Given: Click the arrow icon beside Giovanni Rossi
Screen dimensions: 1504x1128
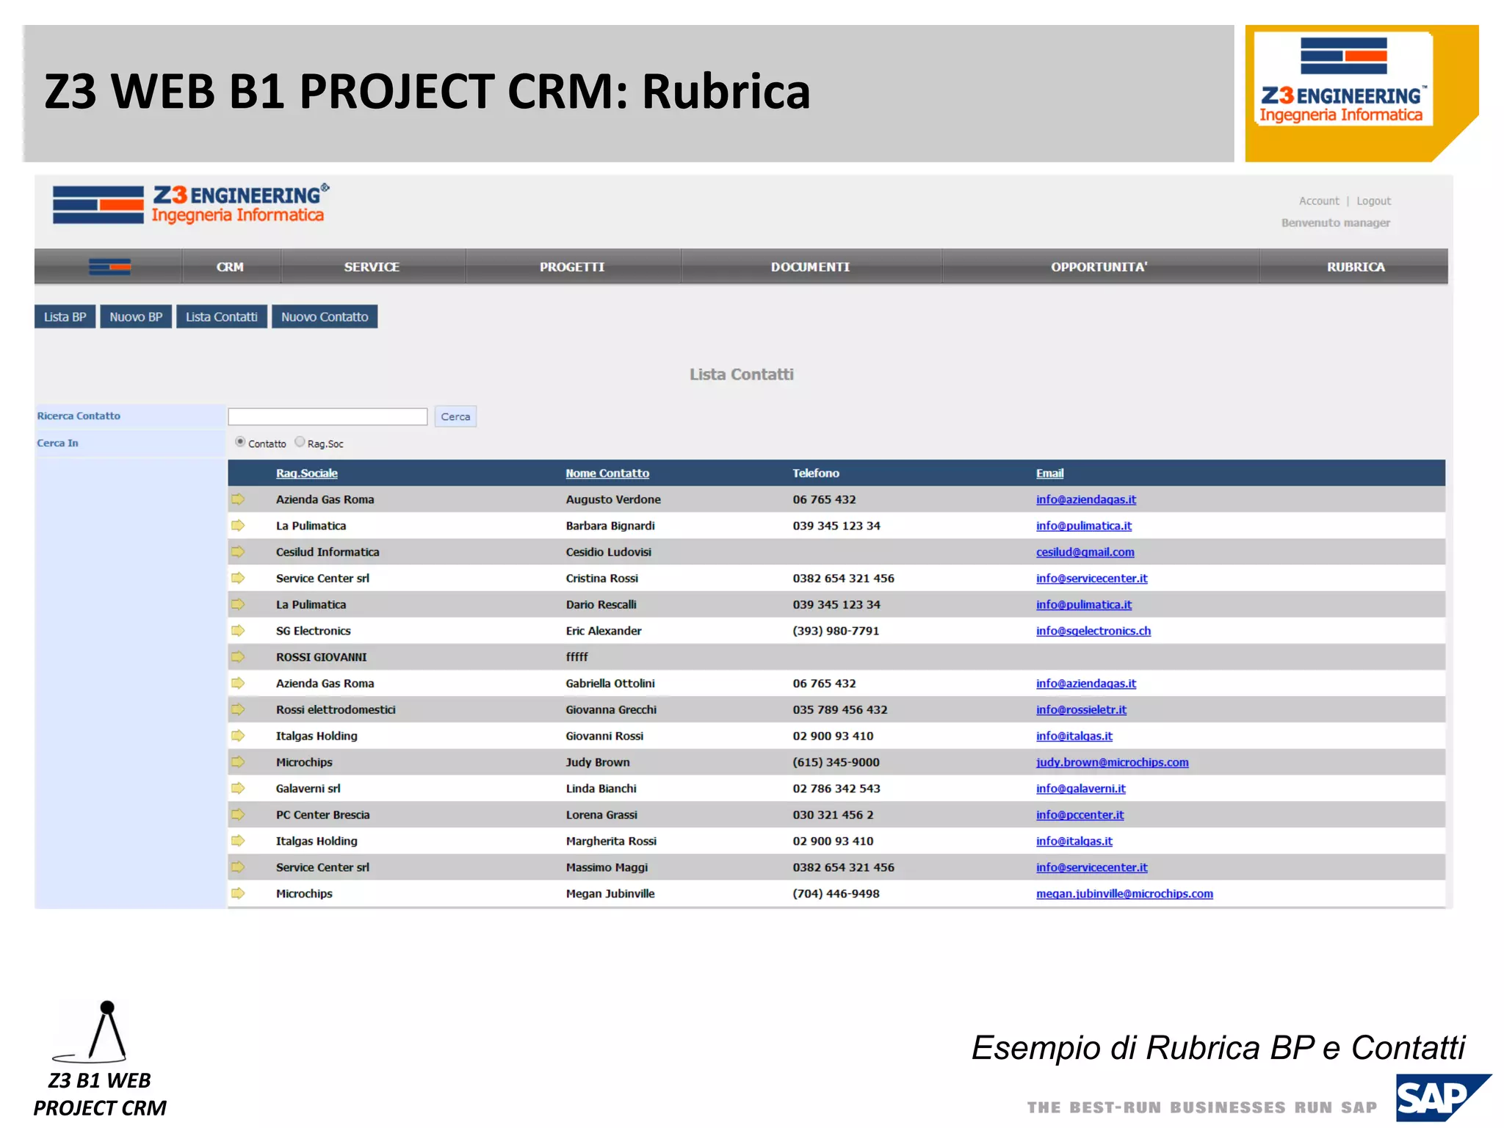Looking at the screenshot, I should pyautogui.click(x=238, y=736).
